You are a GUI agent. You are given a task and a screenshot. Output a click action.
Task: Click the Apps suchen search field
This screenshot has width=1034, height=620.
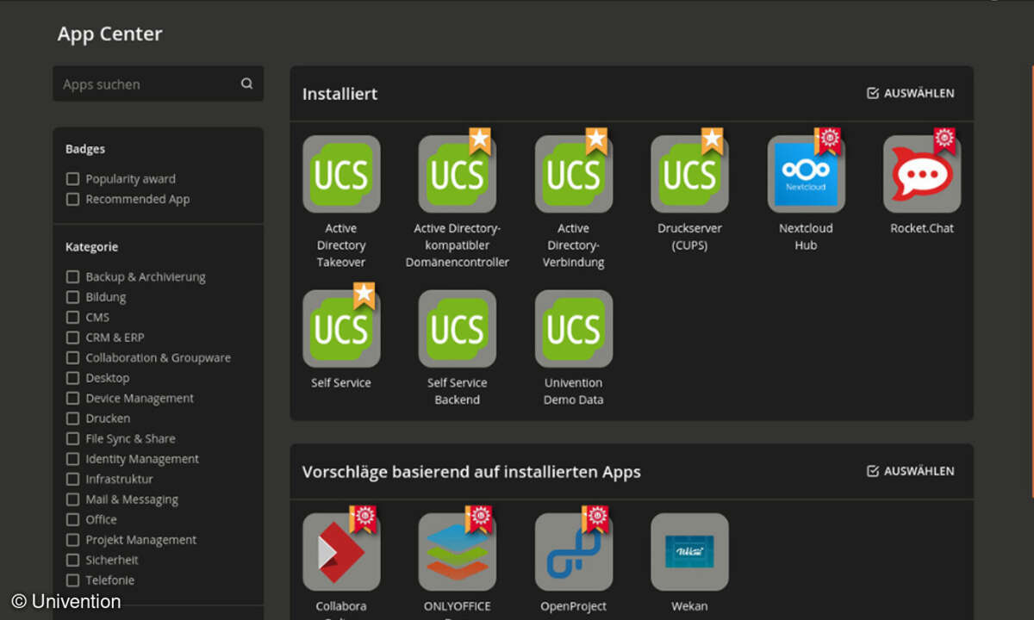tap(159, 84)
